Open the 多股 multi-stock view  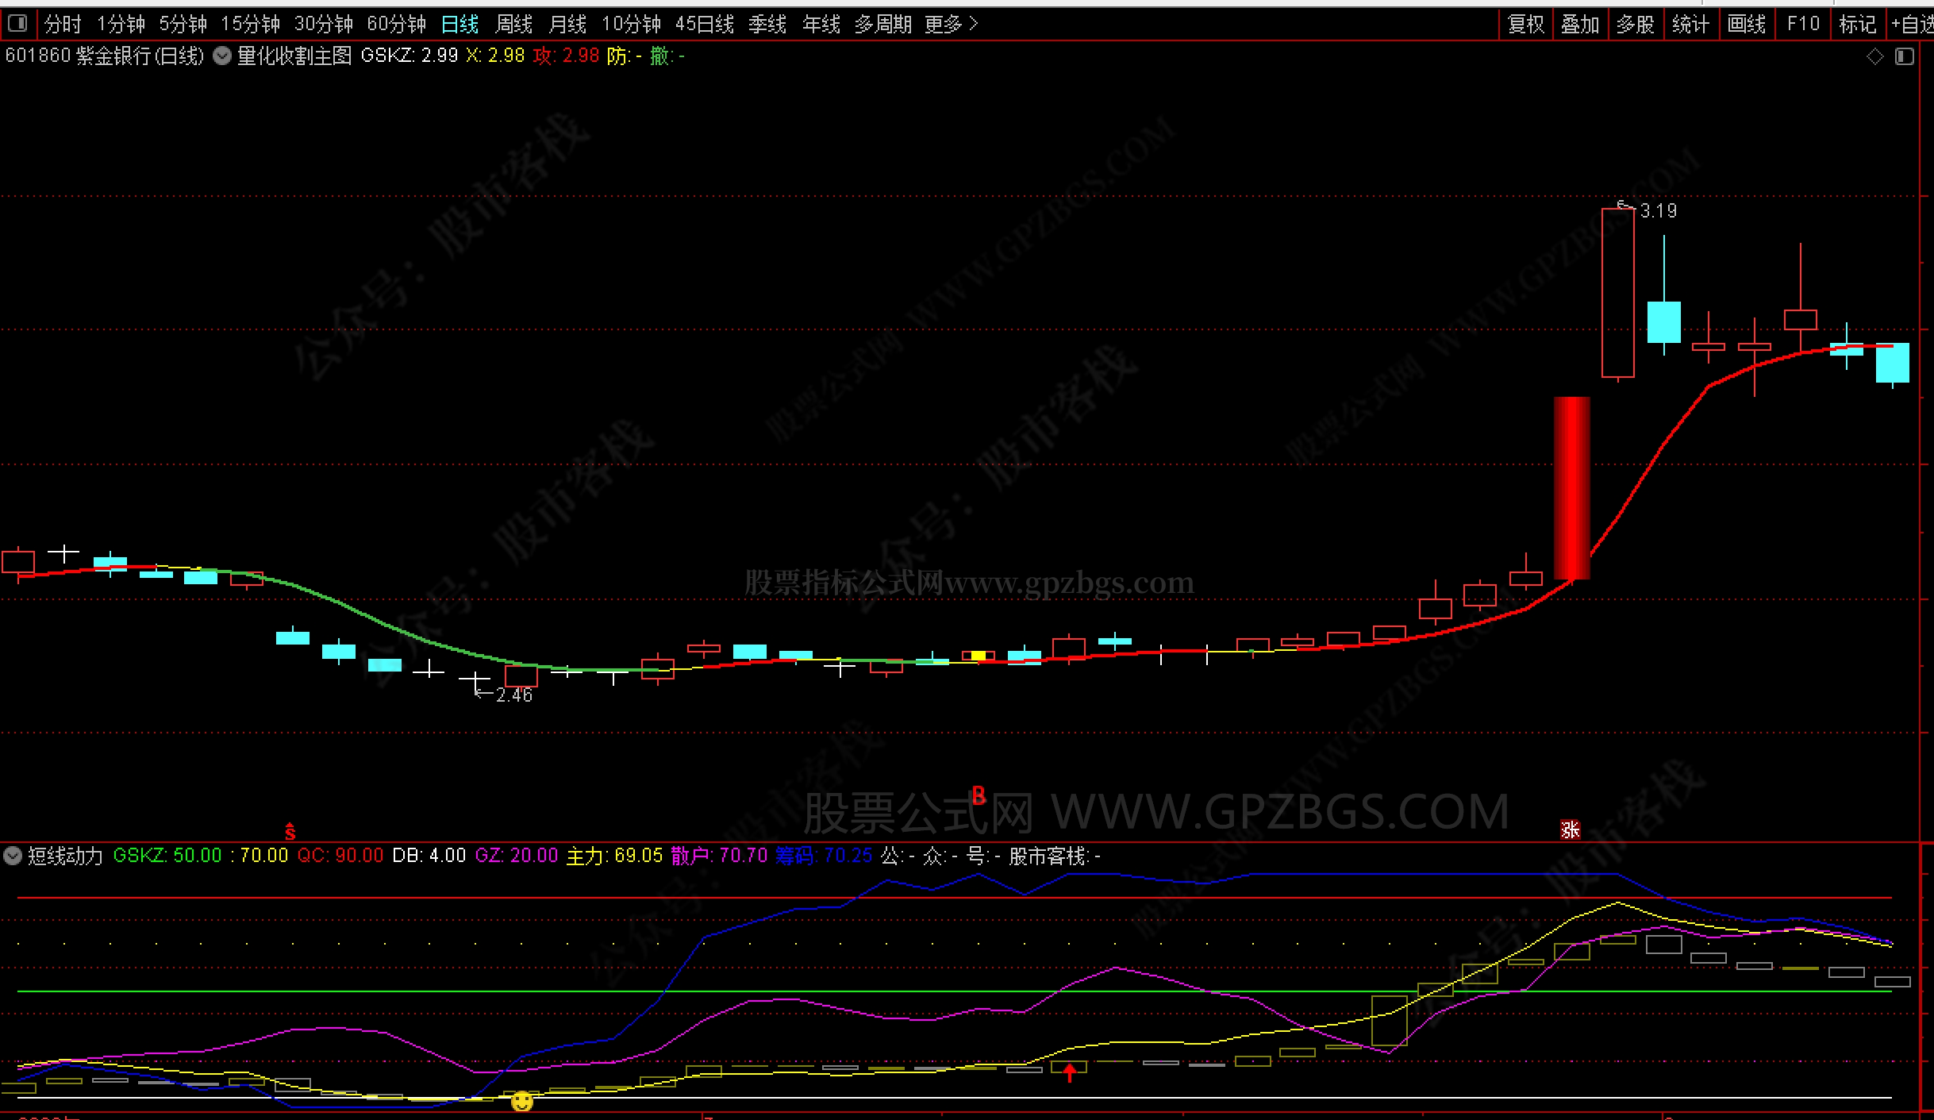click(x=1636, y=25)
